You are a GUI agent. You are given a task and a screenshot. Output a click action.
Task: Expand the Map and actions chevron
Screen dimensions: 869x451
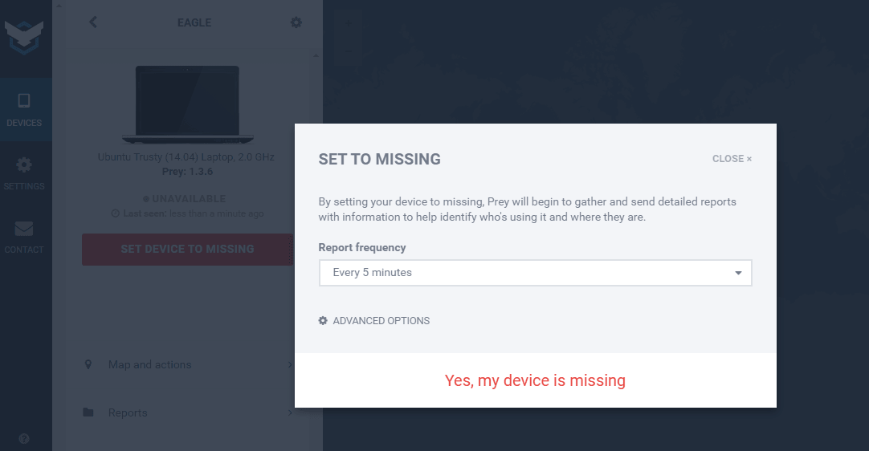coord(289,365)
